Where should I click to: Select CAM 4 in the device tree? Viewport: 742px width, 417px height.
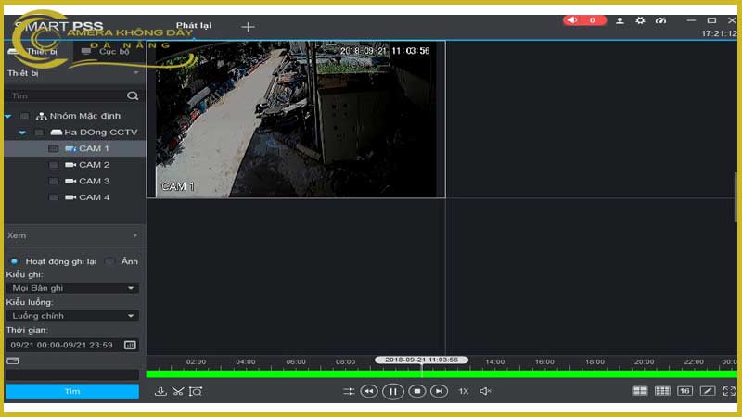94,197
